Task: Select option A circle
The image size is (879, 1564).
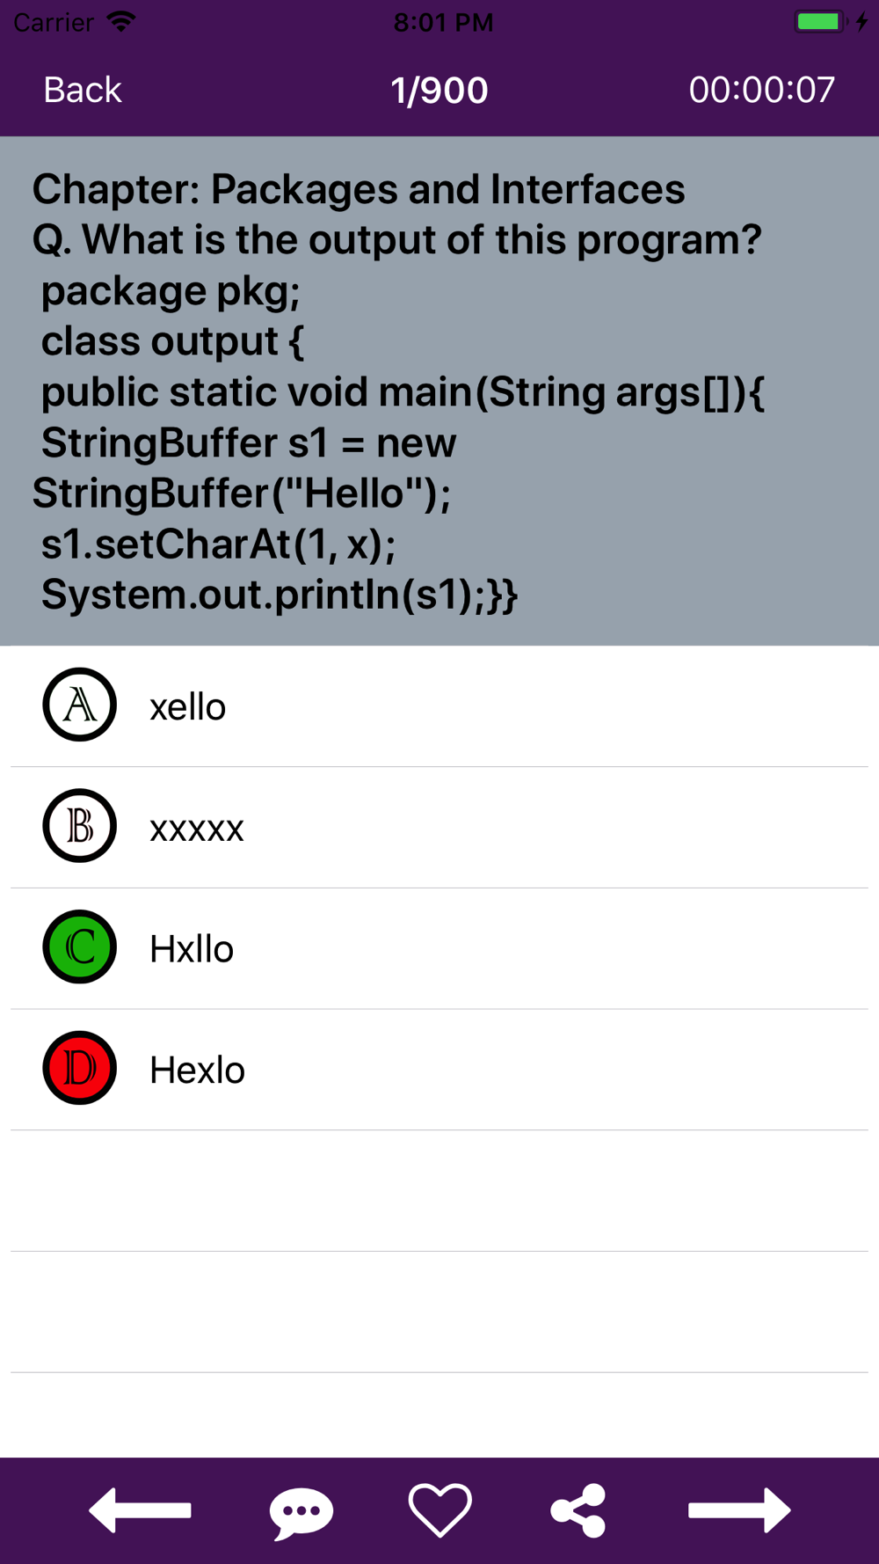Action: pos(80,705)
